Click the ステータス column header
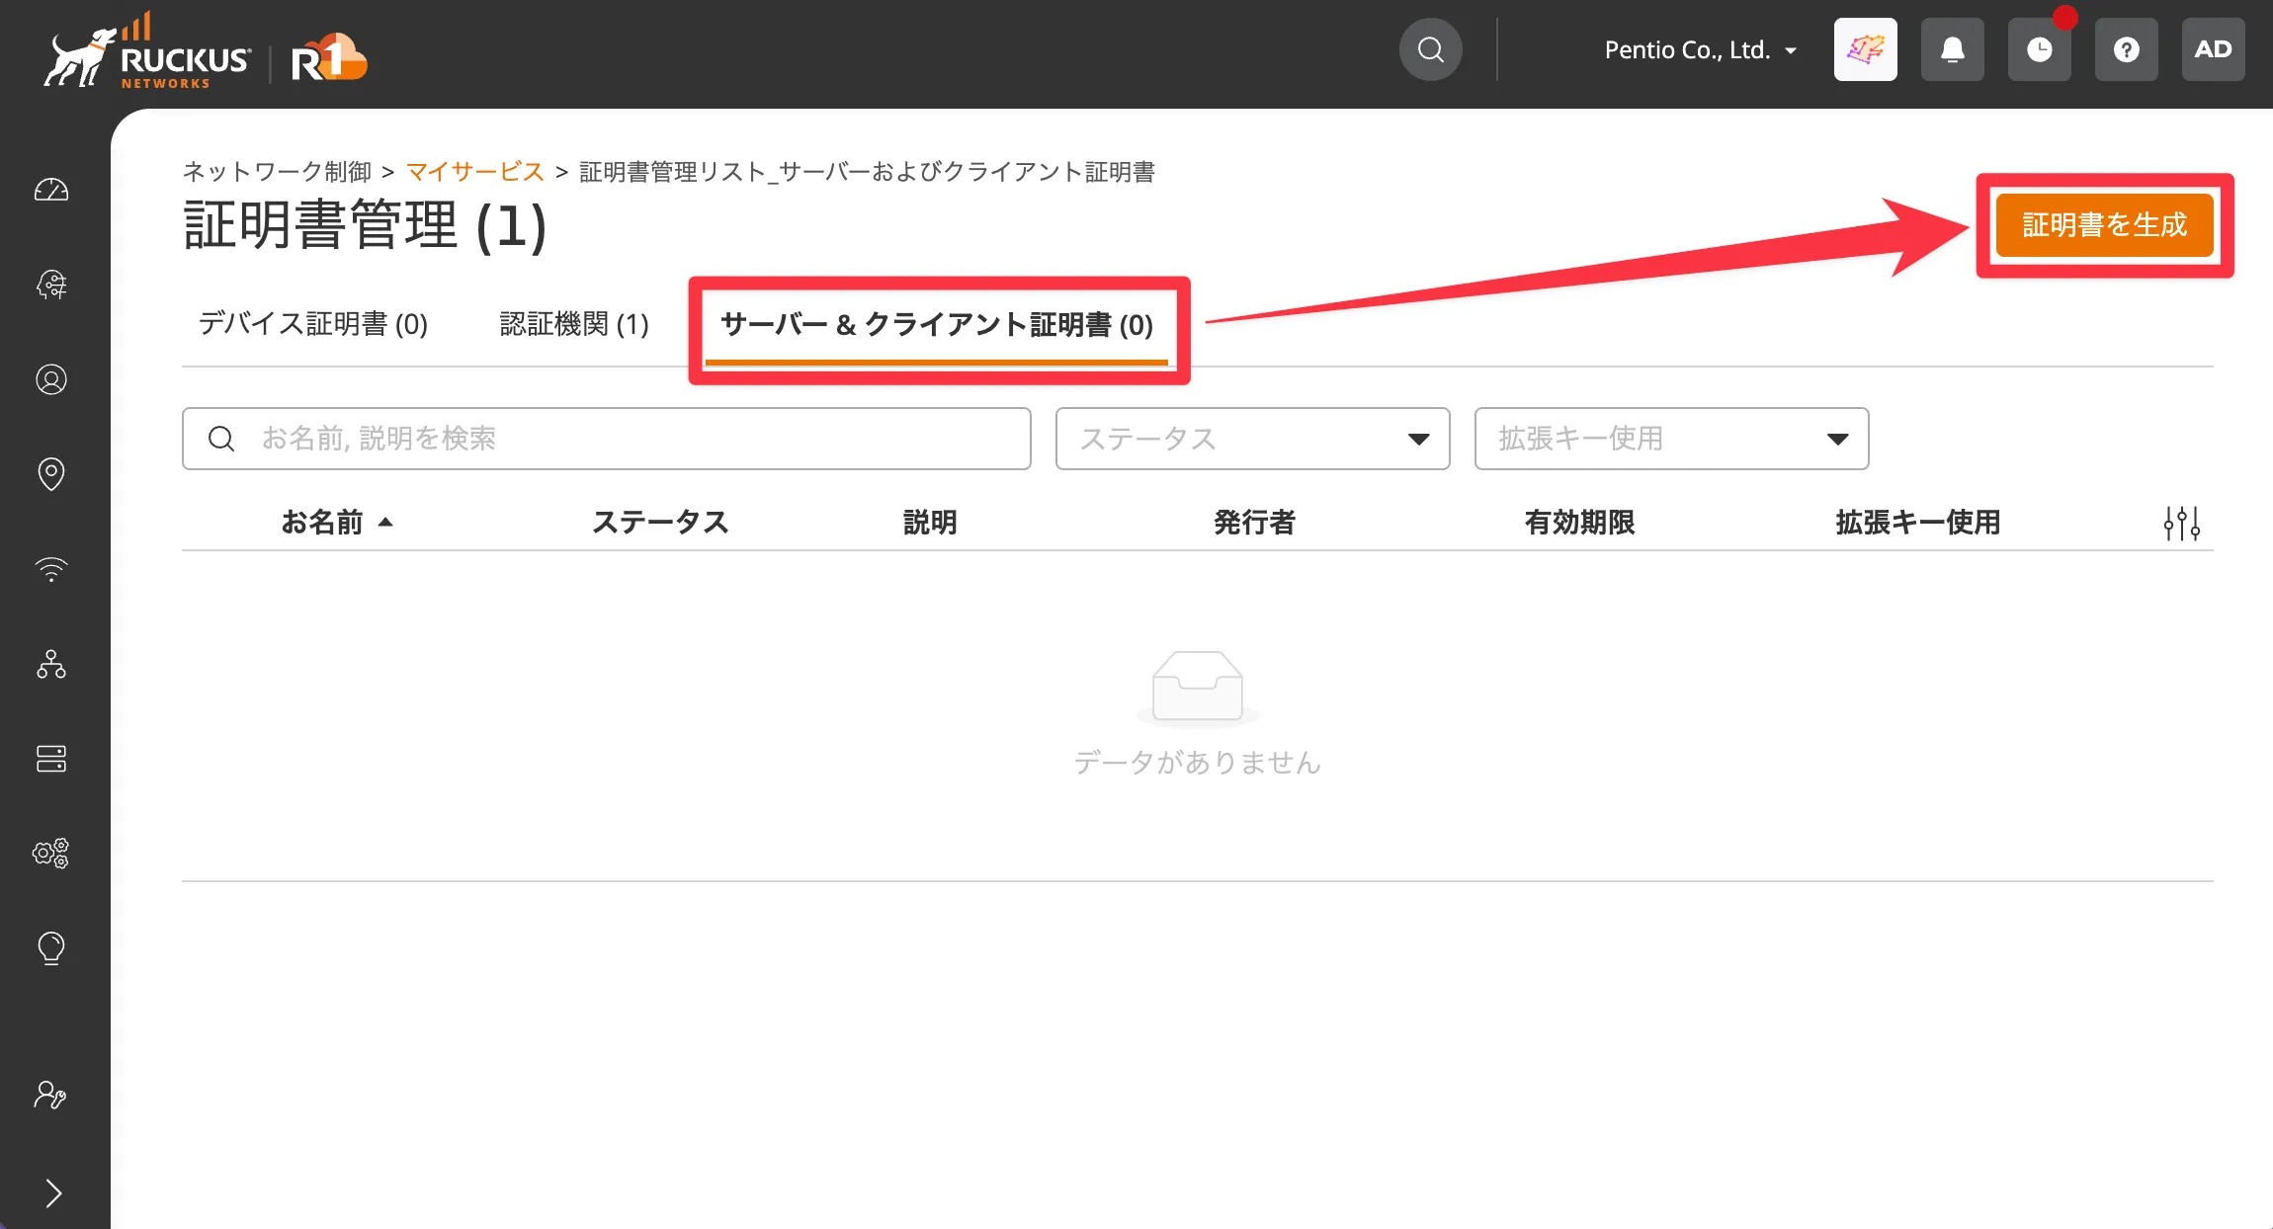The image size is (2273, 1229). click(x=660, y=523)
